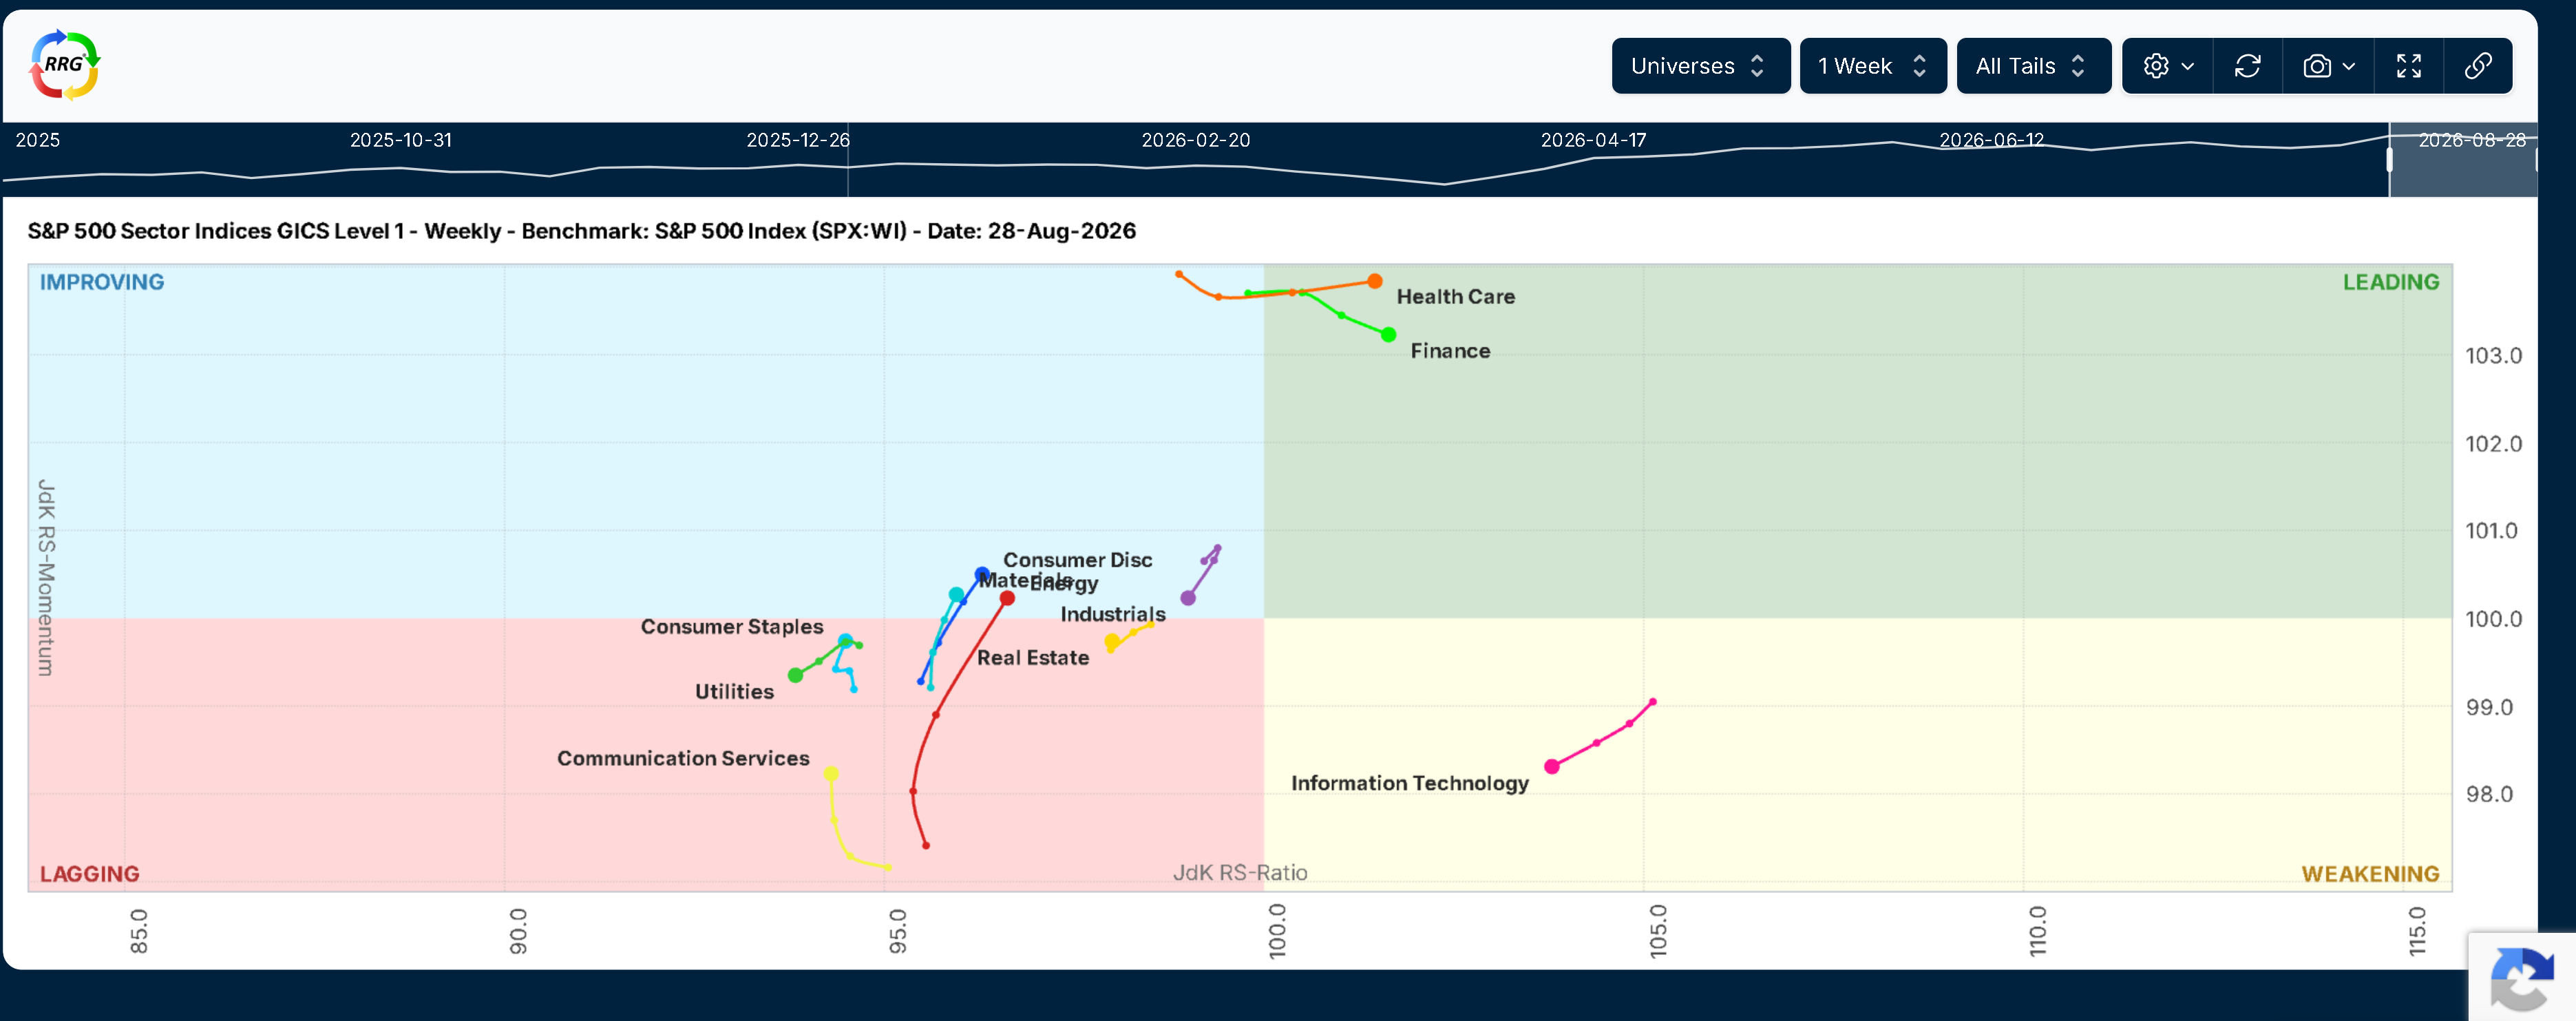Open the Universes dropdown
Viewport: 2576px width, 1021px height.
click(1700, 66)
